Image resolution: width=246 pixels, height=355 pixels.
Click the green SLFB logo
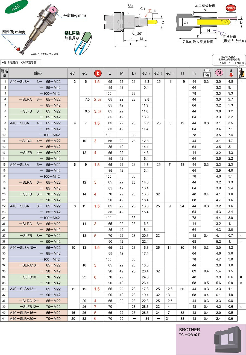click(x=72, y=33)
